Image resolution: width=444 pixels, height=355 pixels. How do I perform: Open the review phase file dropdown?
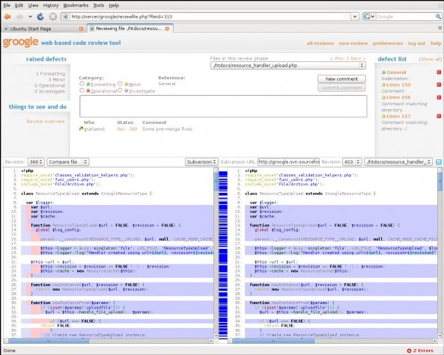click(288, 66)
